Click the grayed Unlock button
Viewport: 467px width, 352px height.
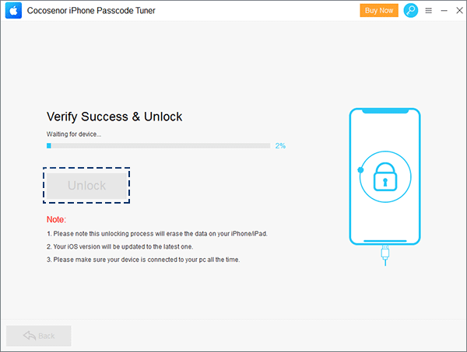pyautogui.click(x=86, y=186)
